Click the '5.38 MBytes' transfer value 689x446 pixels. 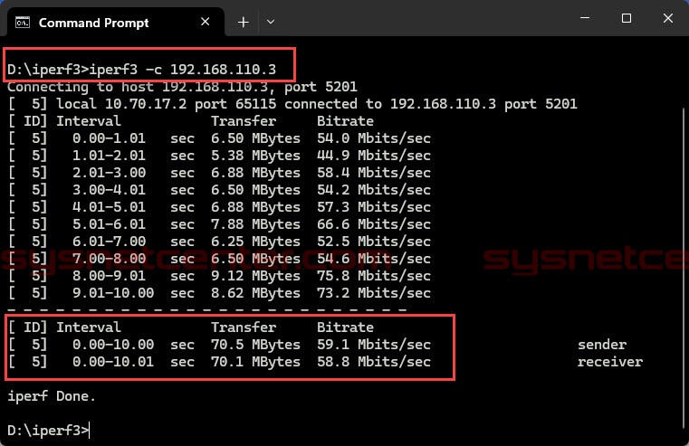255,155
